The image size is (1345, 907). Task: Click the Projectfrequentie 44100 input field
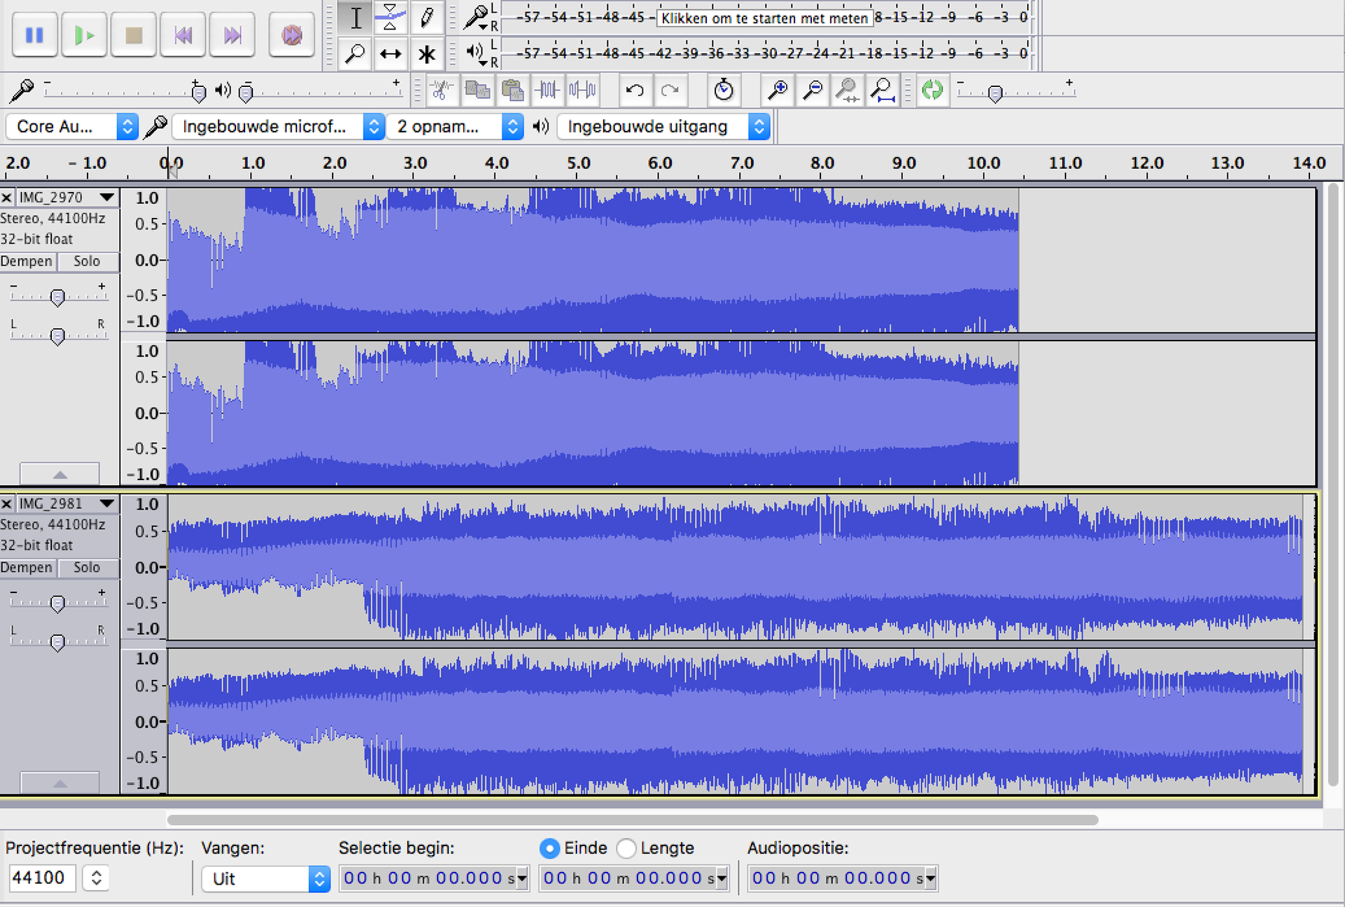point(41,878)
